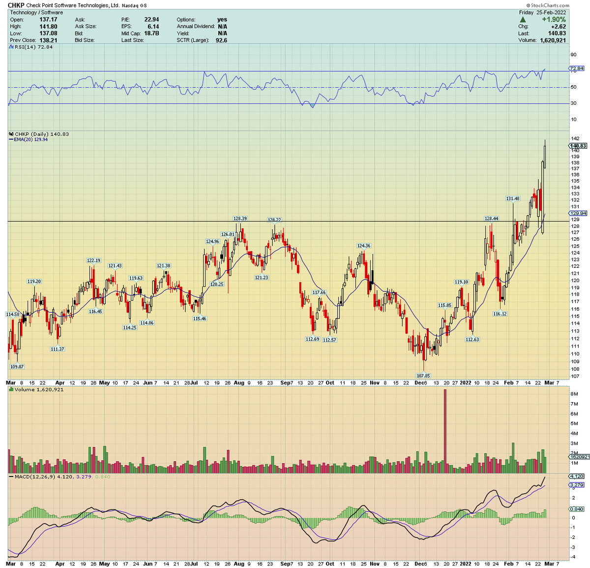This screenshot has width=590, height=568.
Task: Click the 112.69 low price annotation
Action: click(x=312, y=339)
